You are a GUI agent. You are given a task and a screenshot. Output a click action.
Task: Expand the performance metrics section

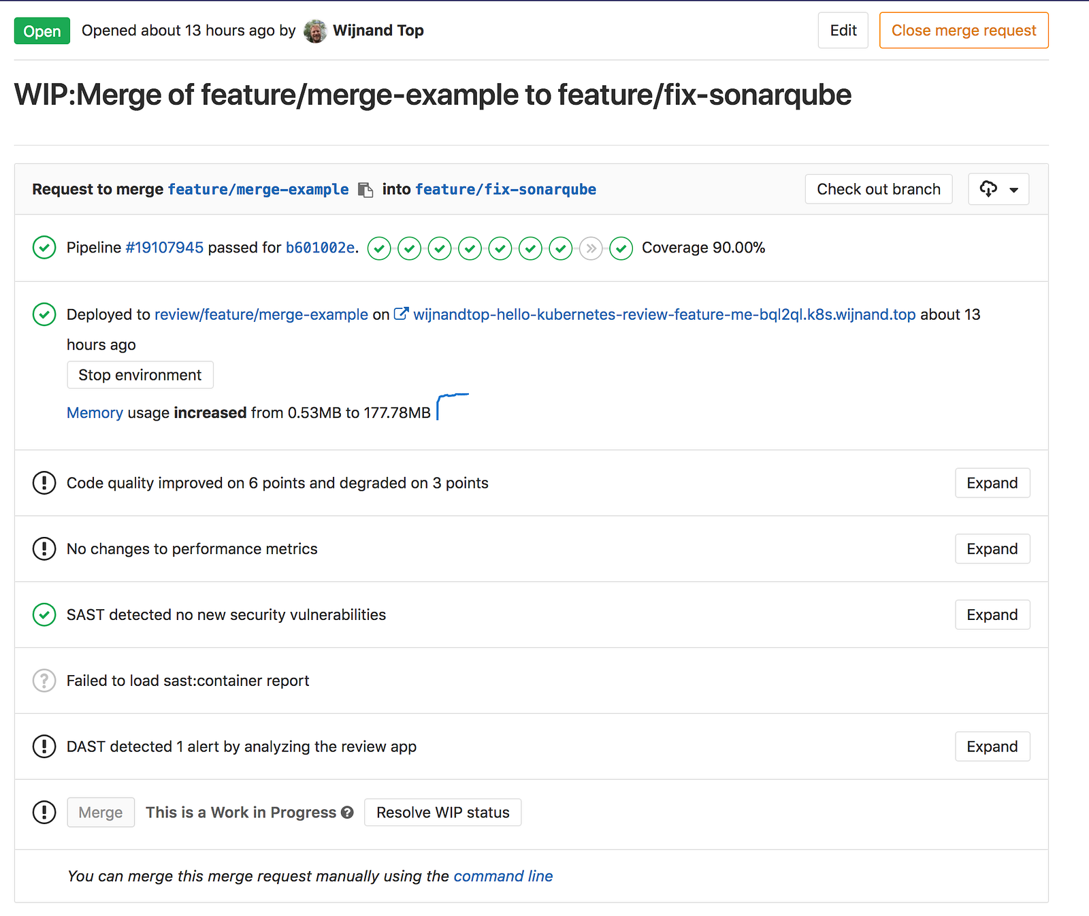point(992,549)
